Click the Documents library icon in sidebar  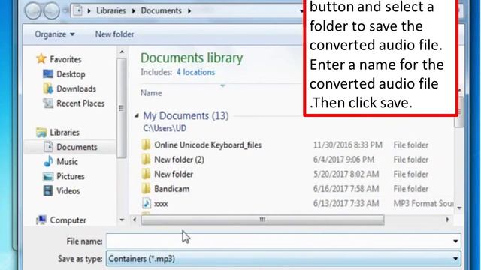point(48,147)
